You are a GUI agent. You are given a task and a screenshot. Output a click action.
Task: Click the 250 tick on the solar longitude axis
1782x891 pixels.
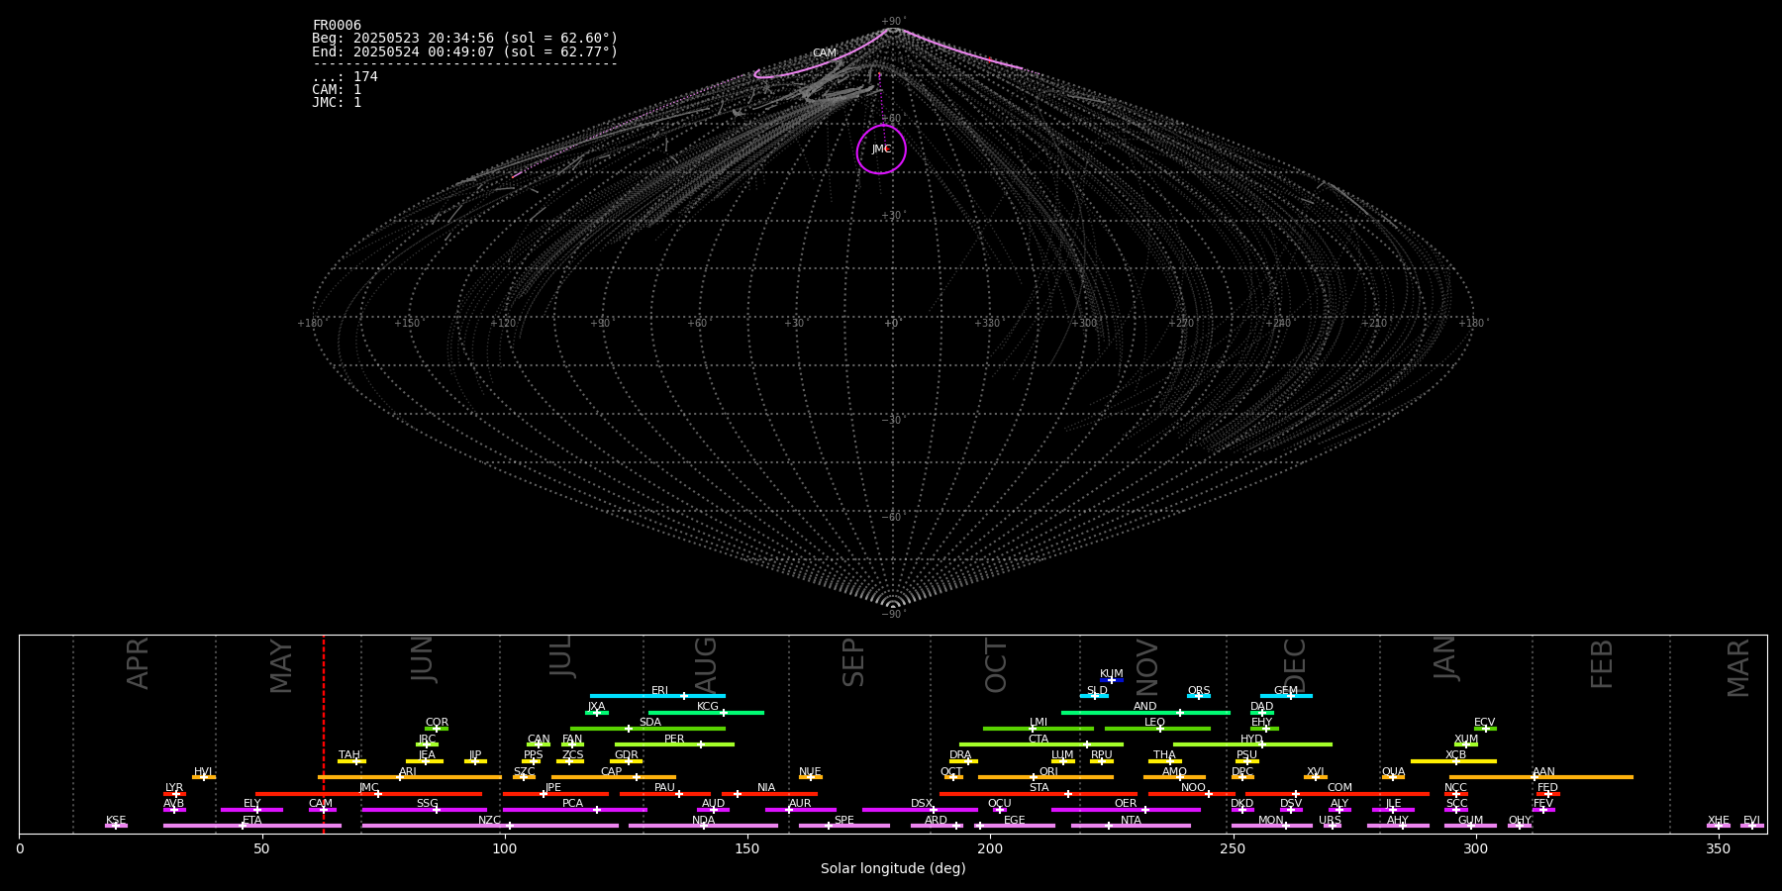point(1233,848)
